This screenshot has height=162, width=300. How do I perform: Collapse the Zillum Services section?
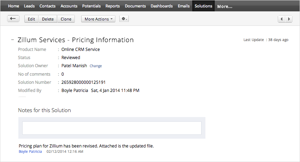click(x=12, y=40)
